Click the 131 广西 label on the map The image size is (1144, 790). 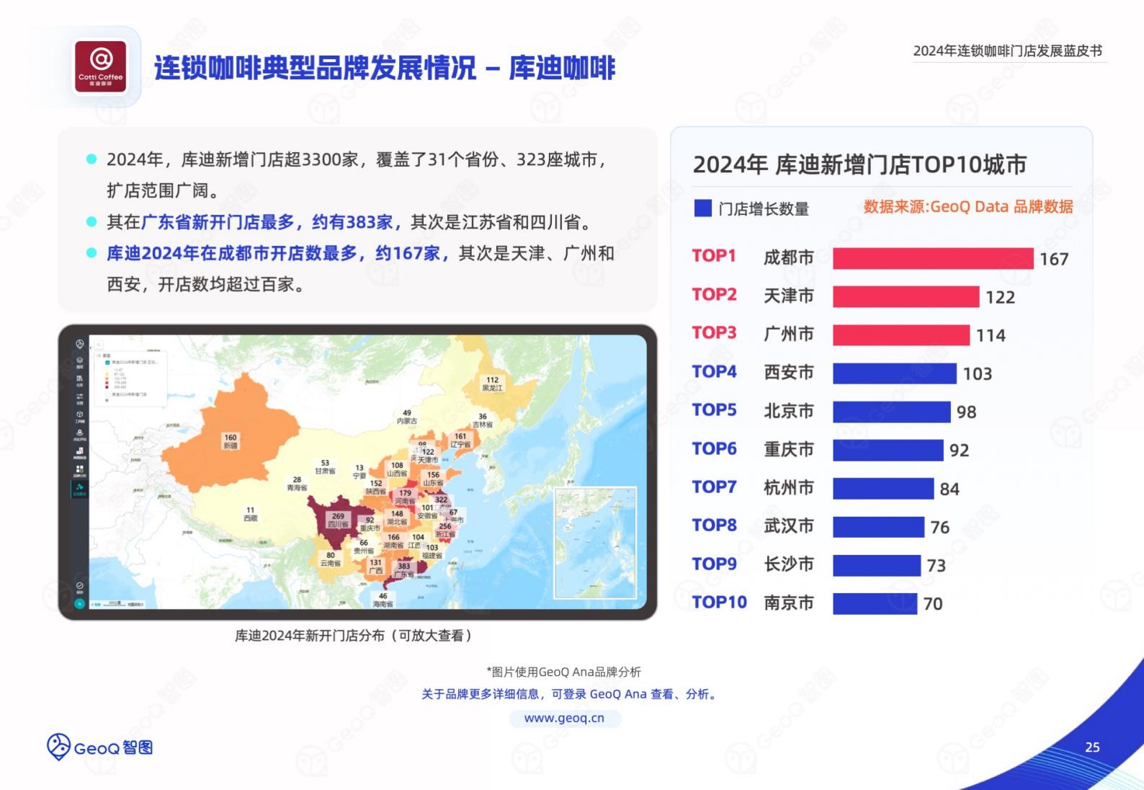coord(376,567)
